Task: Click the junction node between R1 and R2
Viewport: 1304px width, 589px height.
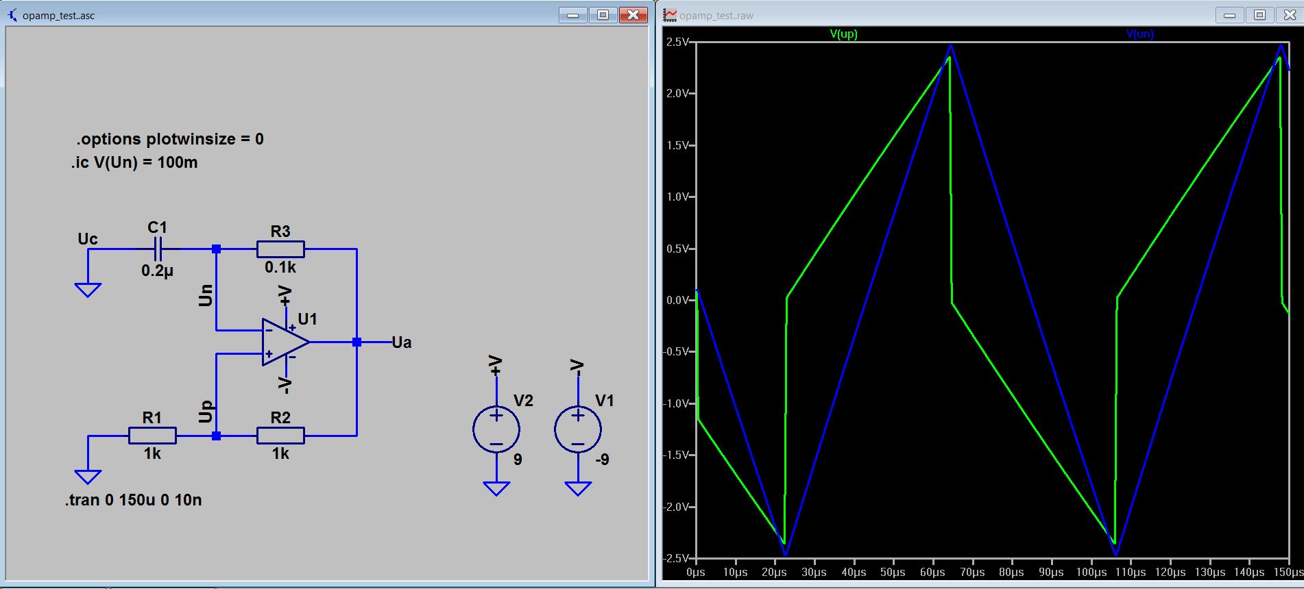Action: 216,436
